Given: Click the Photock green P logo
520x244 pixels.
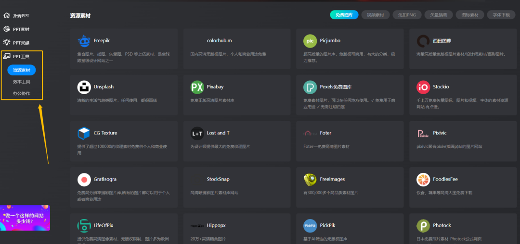Looking at the screenshot, I should tap(423, 225).
